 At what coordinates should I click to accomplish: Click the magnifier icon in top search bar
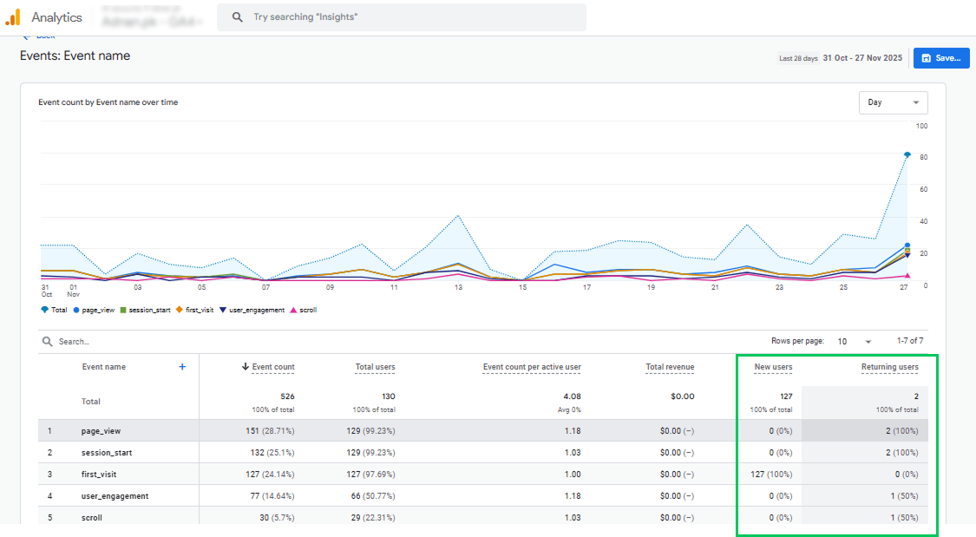pos(237,17)
